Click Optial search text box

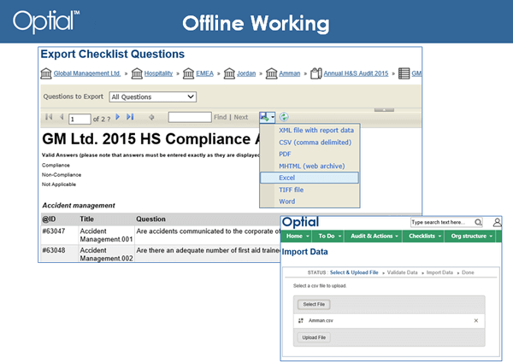point(442,222)
